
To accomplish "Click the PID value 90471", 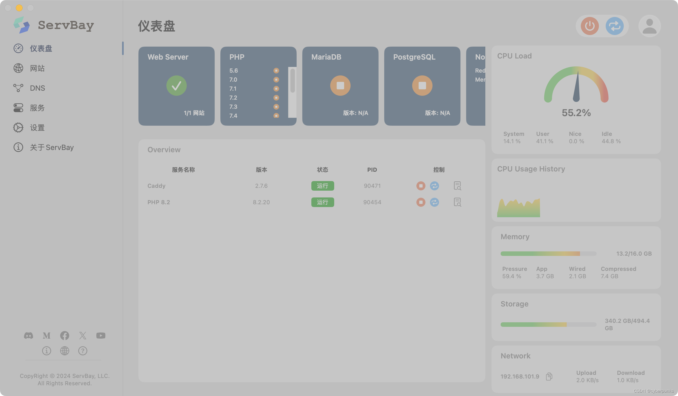I will click(372, 186).
